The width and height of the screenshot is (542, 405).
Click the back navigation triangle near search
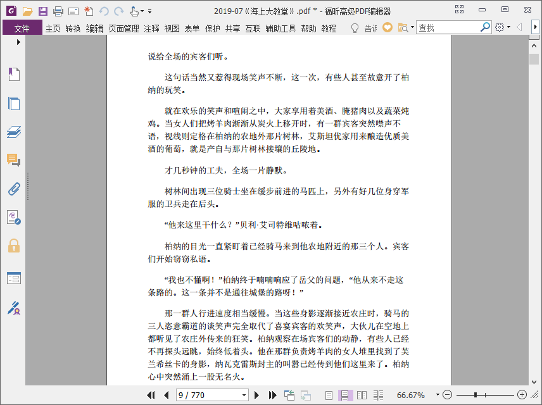[519, 27]
